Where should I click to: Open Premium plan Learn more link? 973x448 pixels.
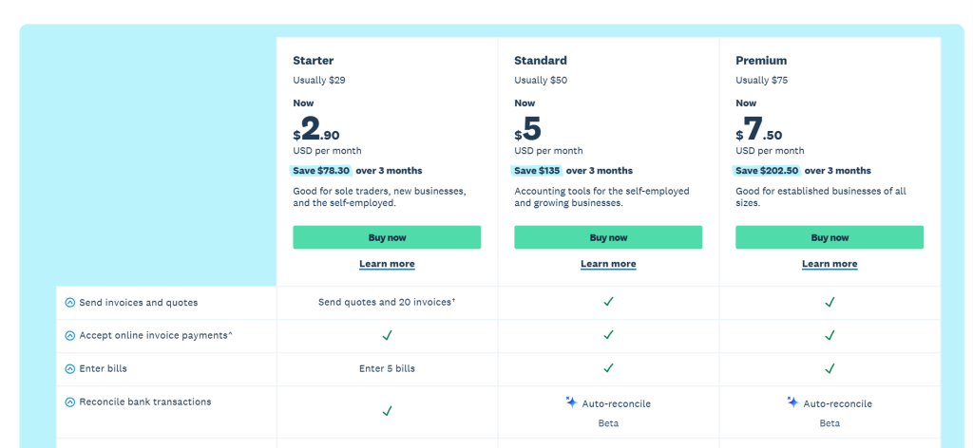click(x=830, y=264)
